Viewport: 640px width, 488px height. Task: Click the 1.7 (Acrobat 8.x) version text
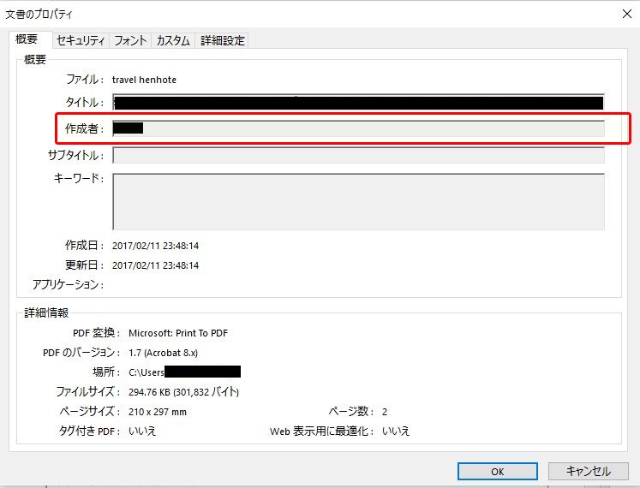click(163, 353)
